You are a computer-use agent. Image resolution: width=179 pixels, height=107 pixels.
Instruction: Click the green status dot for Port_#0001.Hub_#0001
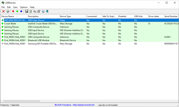click(2, 37)
